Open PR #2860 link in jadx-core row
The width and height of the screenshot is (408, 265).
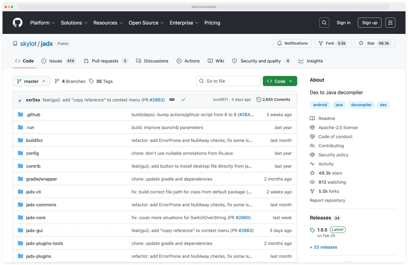[x=242, y=218]
